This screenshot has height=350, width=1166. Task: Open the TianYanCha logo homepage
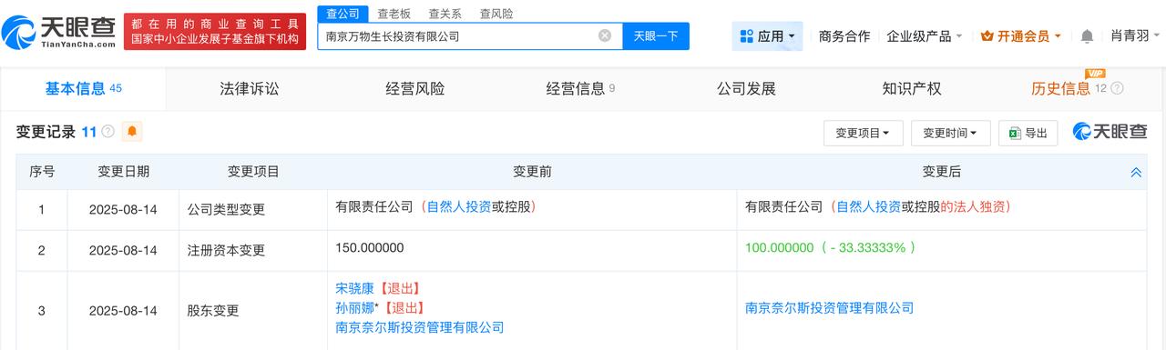[59, 32]
